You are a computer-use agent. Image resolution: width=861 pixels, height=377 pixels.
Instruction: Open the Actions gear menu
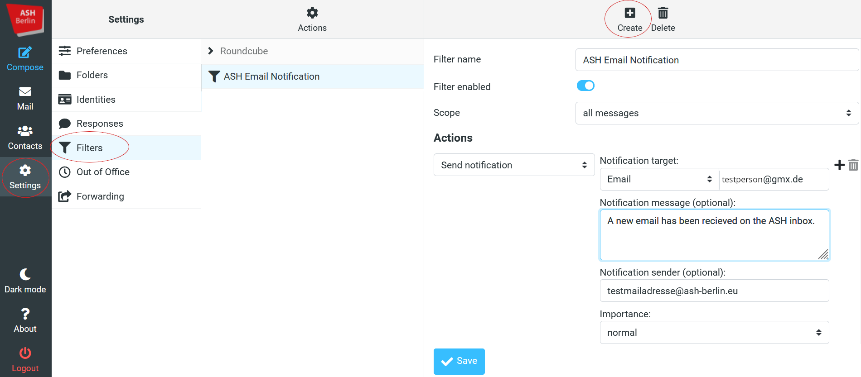pos(312,19)
